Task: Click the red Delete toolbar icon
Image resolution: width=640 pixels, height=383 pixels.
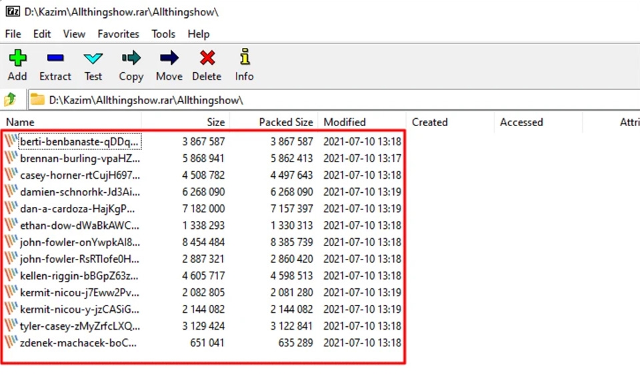Action: [207, 58]
